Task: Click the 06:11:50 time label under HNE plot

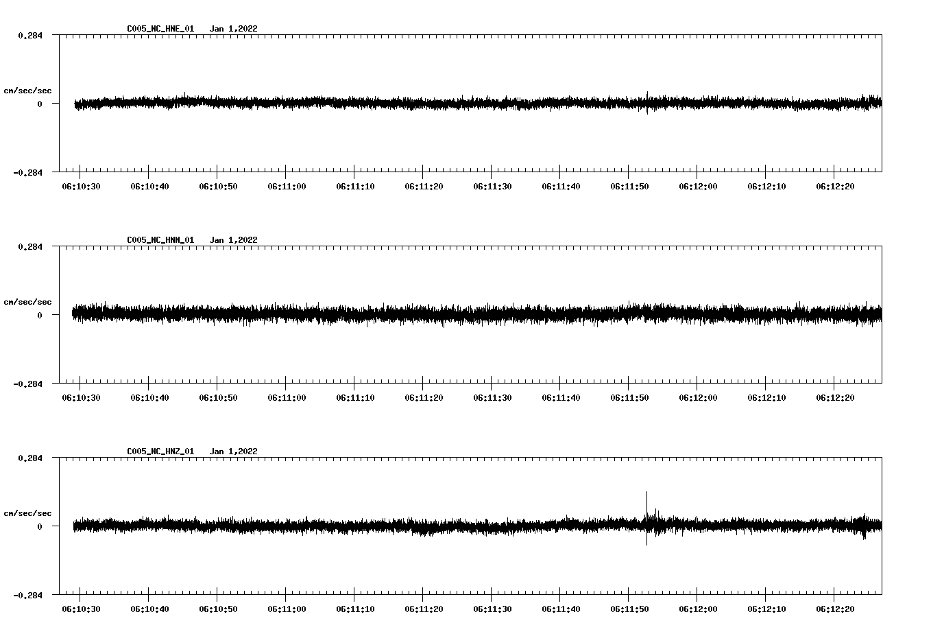Action: [x=629, y=187]
